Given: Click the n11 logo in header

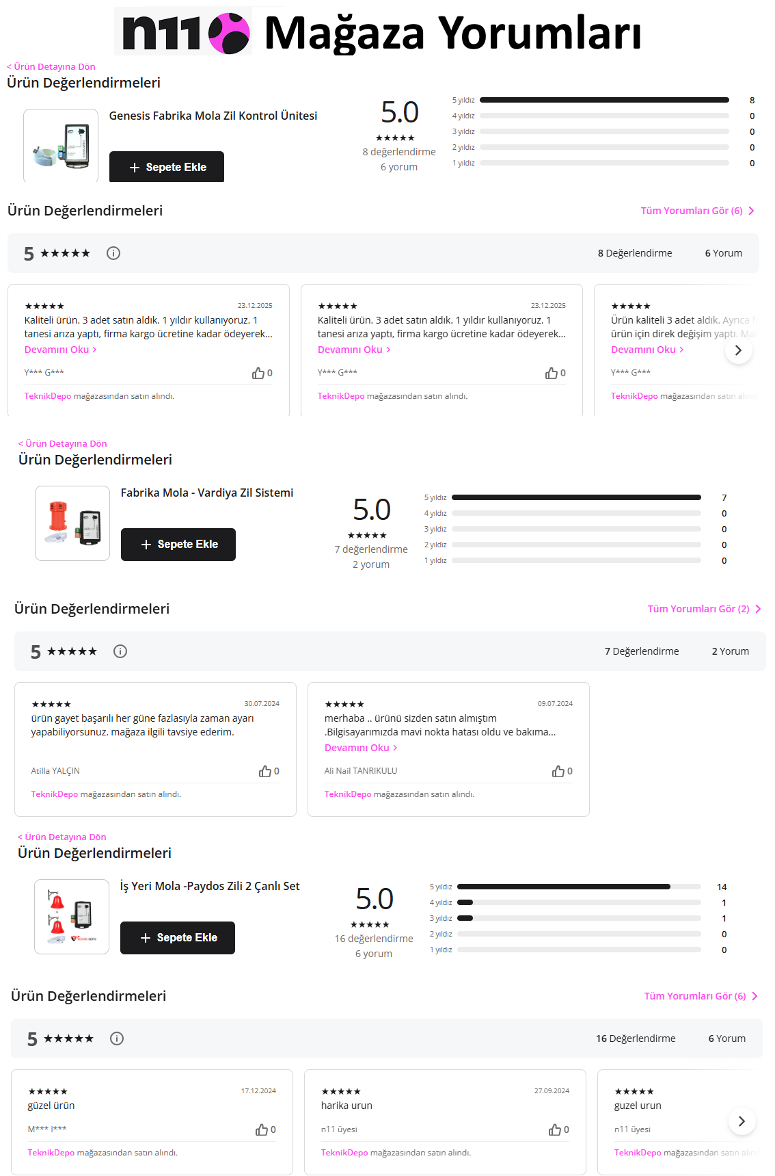Looking at the screenshot, I should coord(183,31).
